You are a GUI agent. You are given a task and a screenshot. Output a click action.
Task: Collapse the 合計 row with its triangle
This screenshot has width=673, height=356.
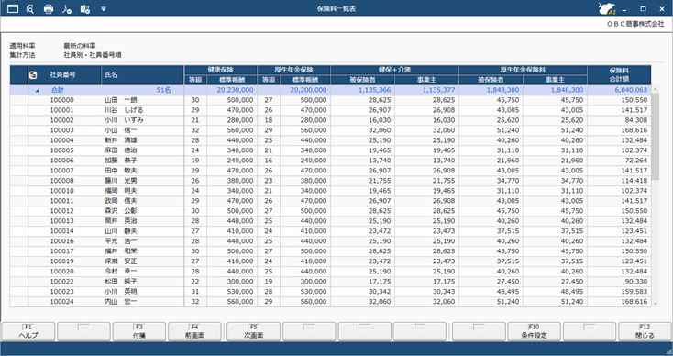coord(37,91)
